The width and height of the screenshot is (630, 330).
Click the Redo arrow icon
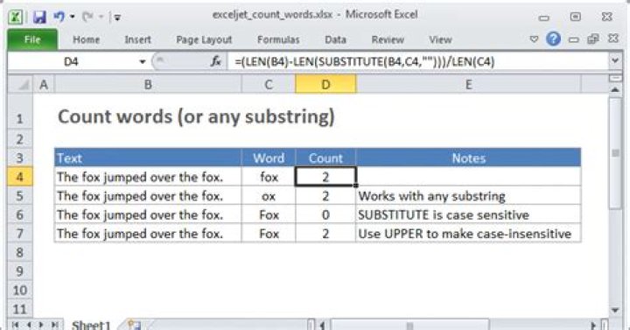click(87, 17)
